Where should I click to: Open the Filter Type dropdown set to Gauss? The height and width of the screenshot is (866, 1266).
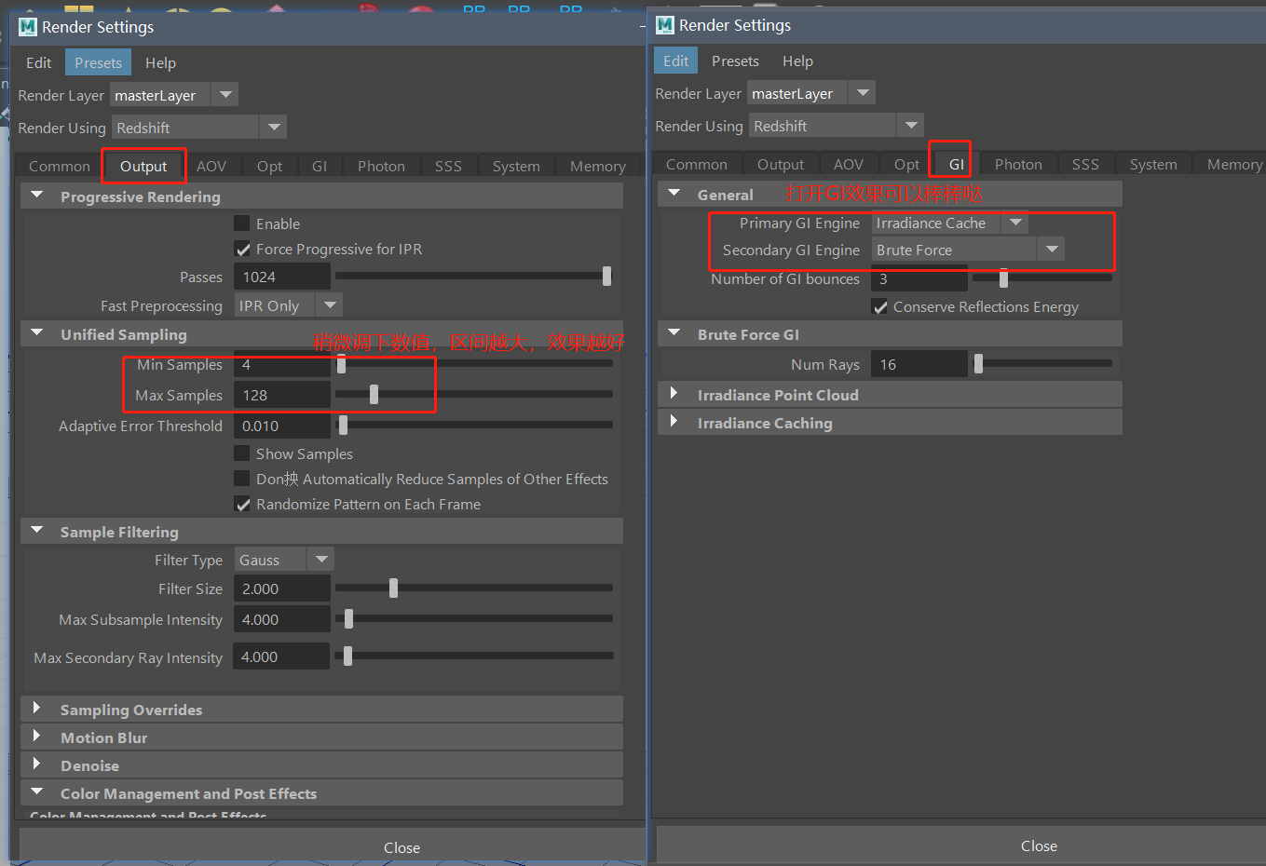pyautogui.click(x=283, y=560)
